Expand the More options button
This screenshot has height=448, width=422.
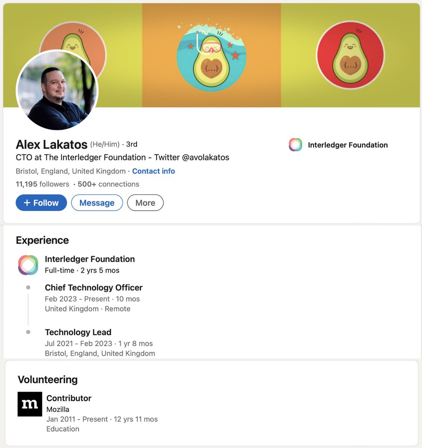[145, 203]
